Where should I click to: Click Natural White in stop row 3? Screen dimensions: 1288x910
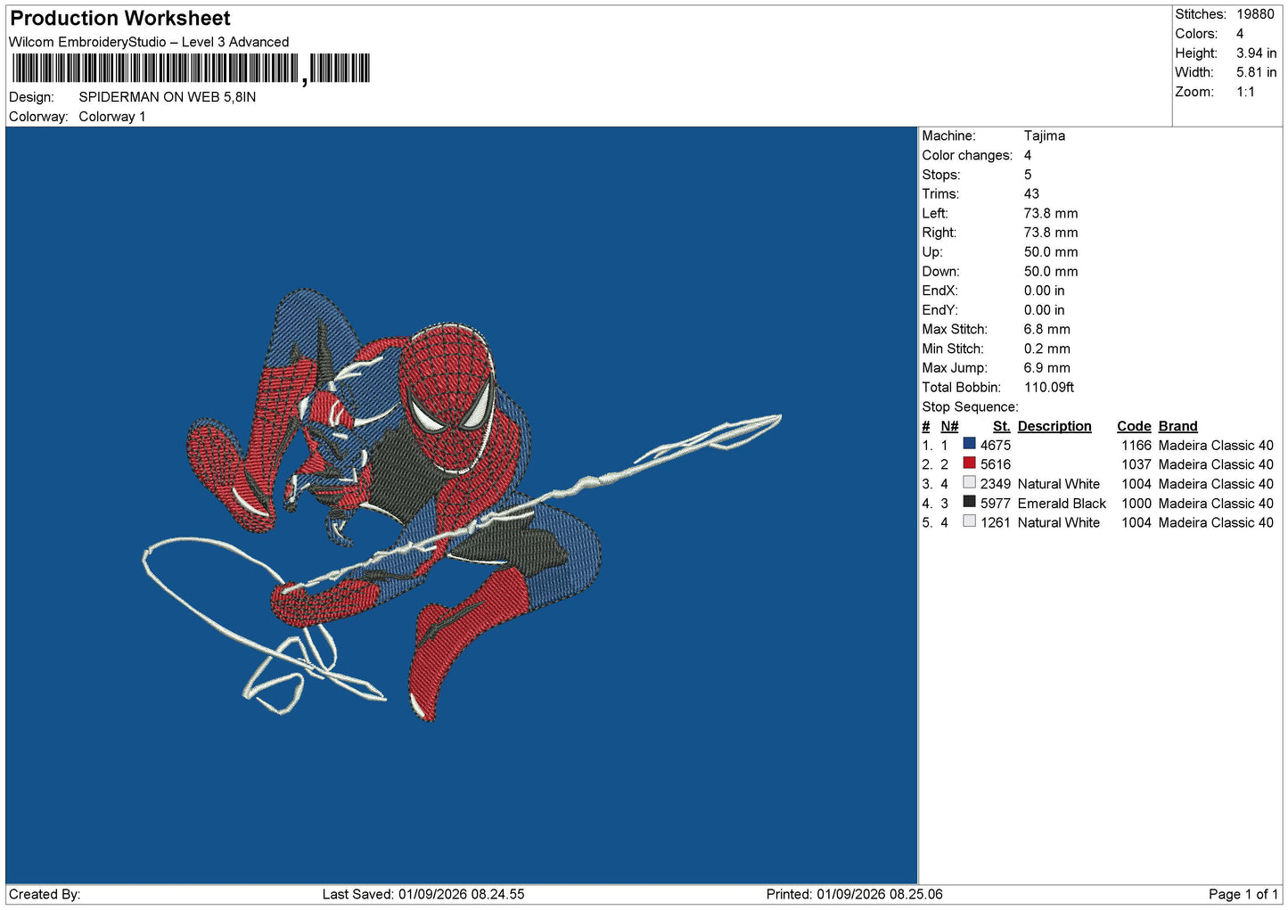[1059, 484]
